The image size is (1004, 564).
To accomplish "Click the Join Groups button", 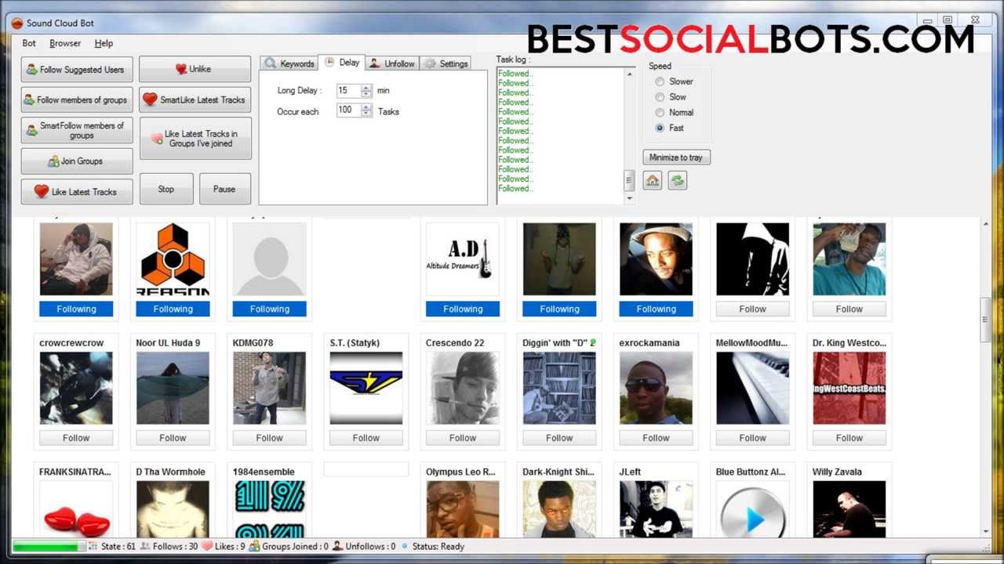I will coord(77,161).
